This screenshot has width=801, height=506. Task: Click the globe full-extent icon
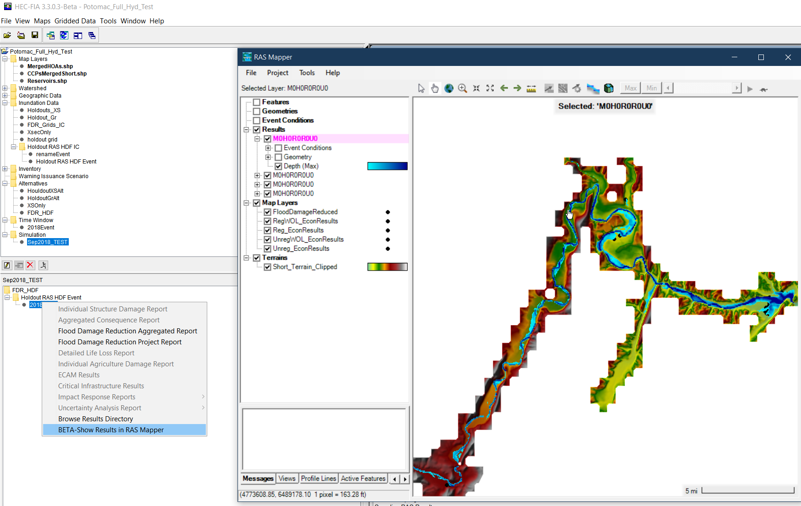449,88
